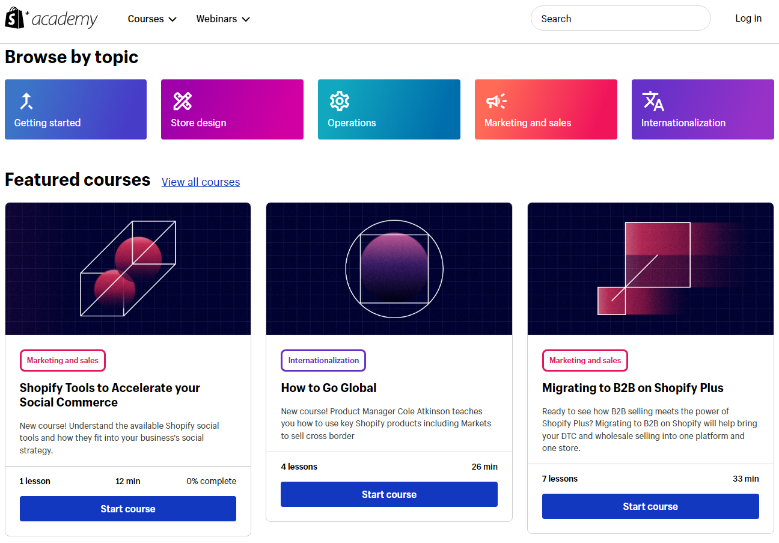Open the Getting started topic label
The height and width of the screenshot is (543, 779).
coord(47,123)
